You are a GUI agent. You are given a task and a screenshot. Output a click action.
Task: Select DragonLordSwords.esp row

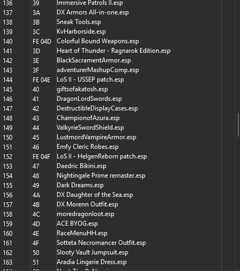click(89, 99)
